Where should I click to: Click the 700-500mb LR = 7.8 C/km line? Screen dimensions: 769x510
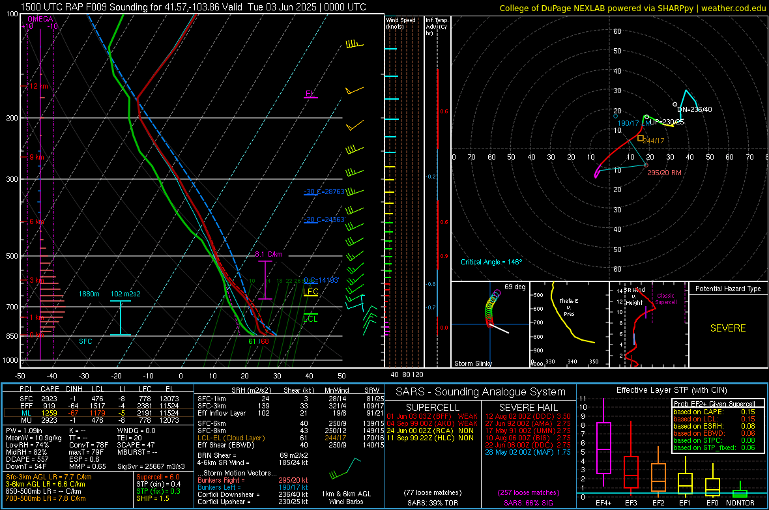click(46, 498)
